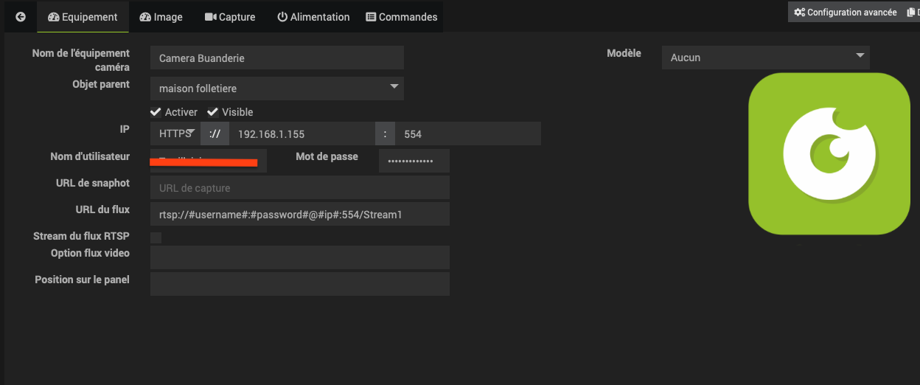
Task: Click the URL du flux field
Action: (x=300, y=215)
